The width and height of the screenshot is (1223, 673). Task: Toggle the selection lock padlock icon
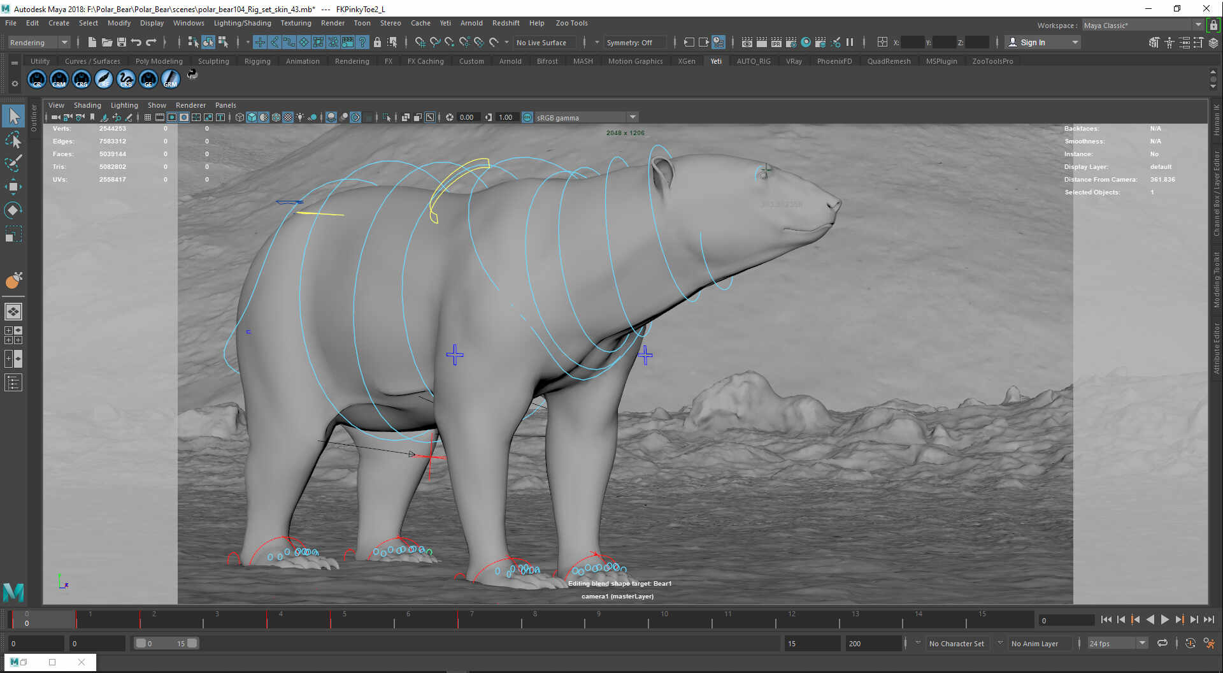377,42
